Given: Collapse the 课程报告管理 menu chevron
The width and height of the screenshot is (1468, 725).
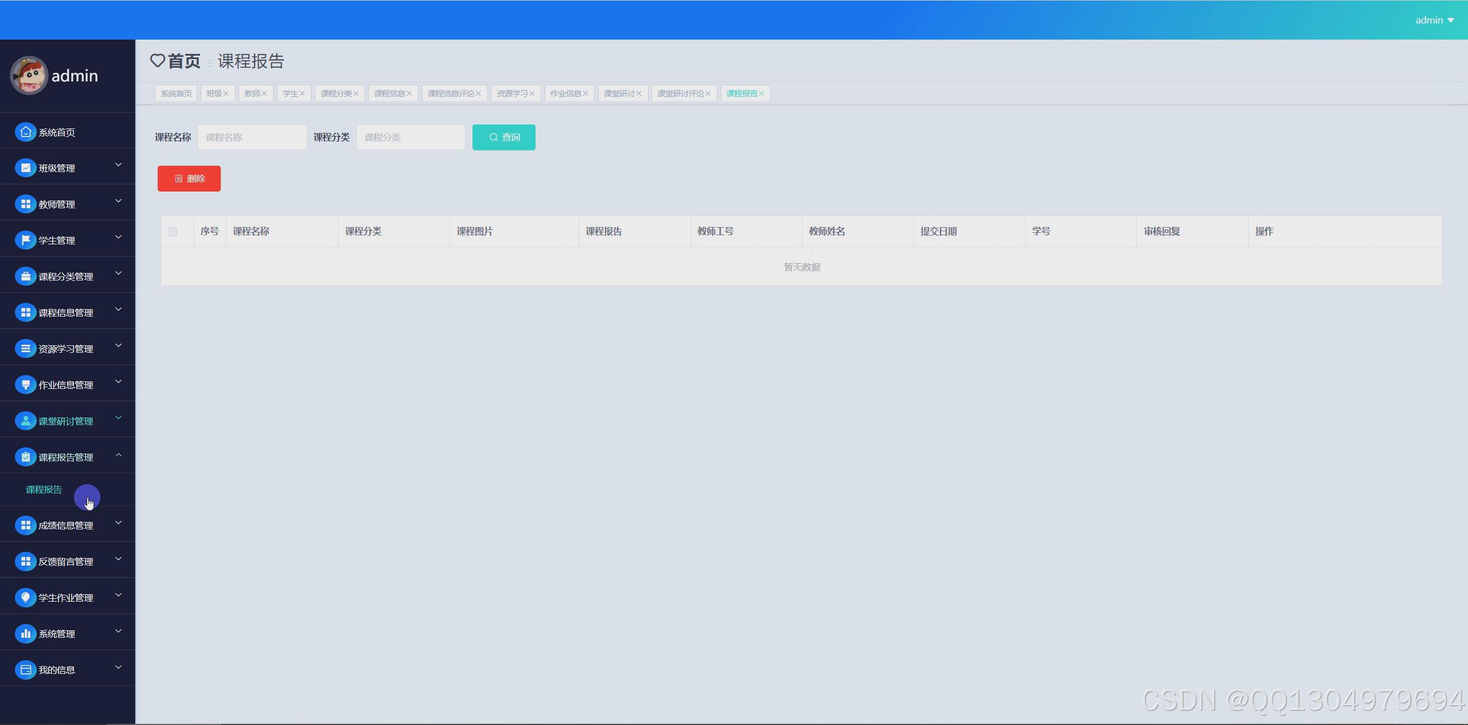Looking at the screenshot, I should 119,455.
